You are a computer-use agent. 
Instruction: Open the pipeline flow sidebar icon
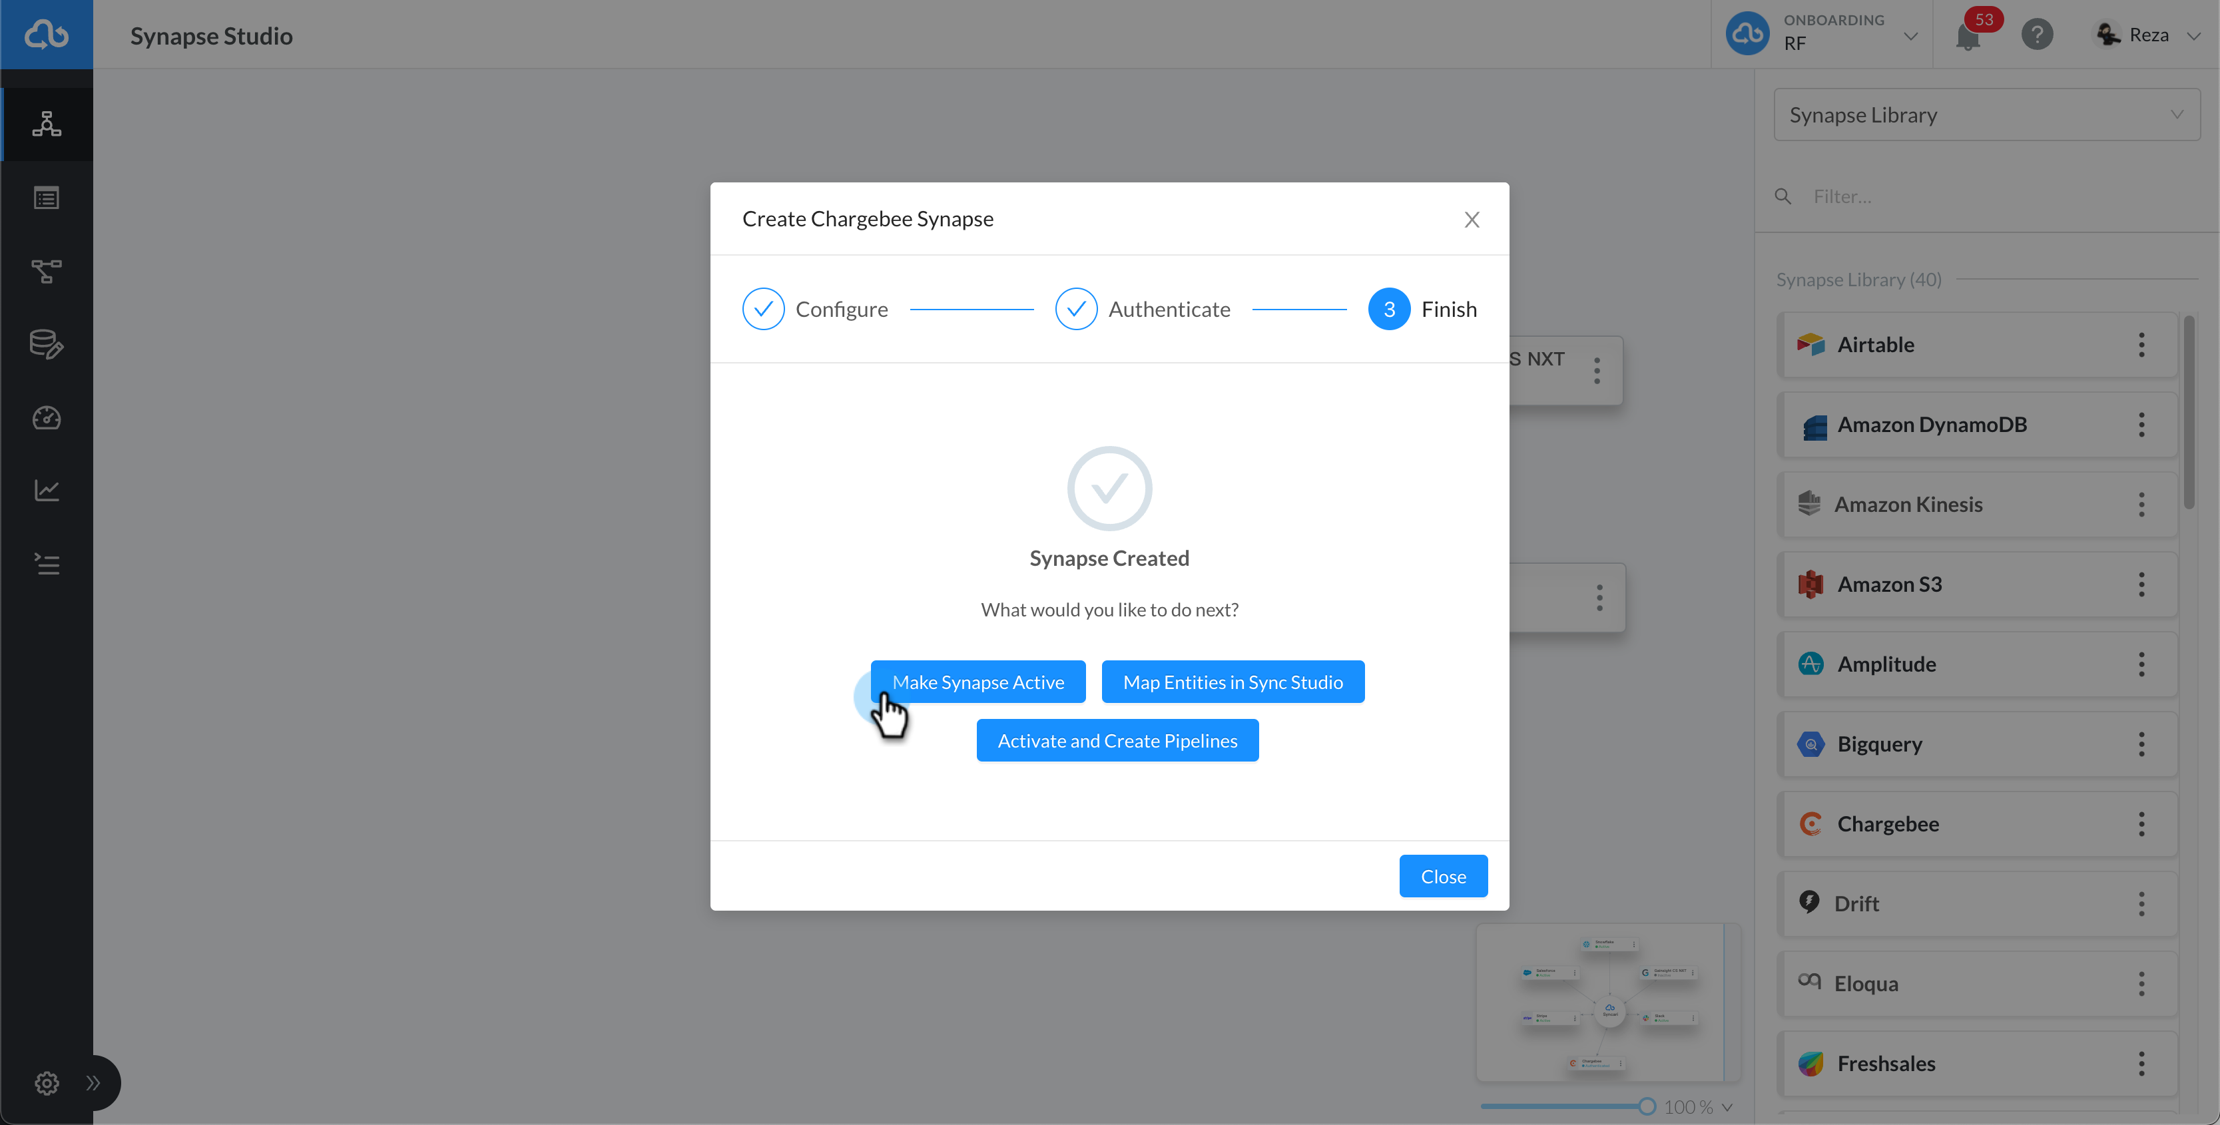click(x=47, y=272)
